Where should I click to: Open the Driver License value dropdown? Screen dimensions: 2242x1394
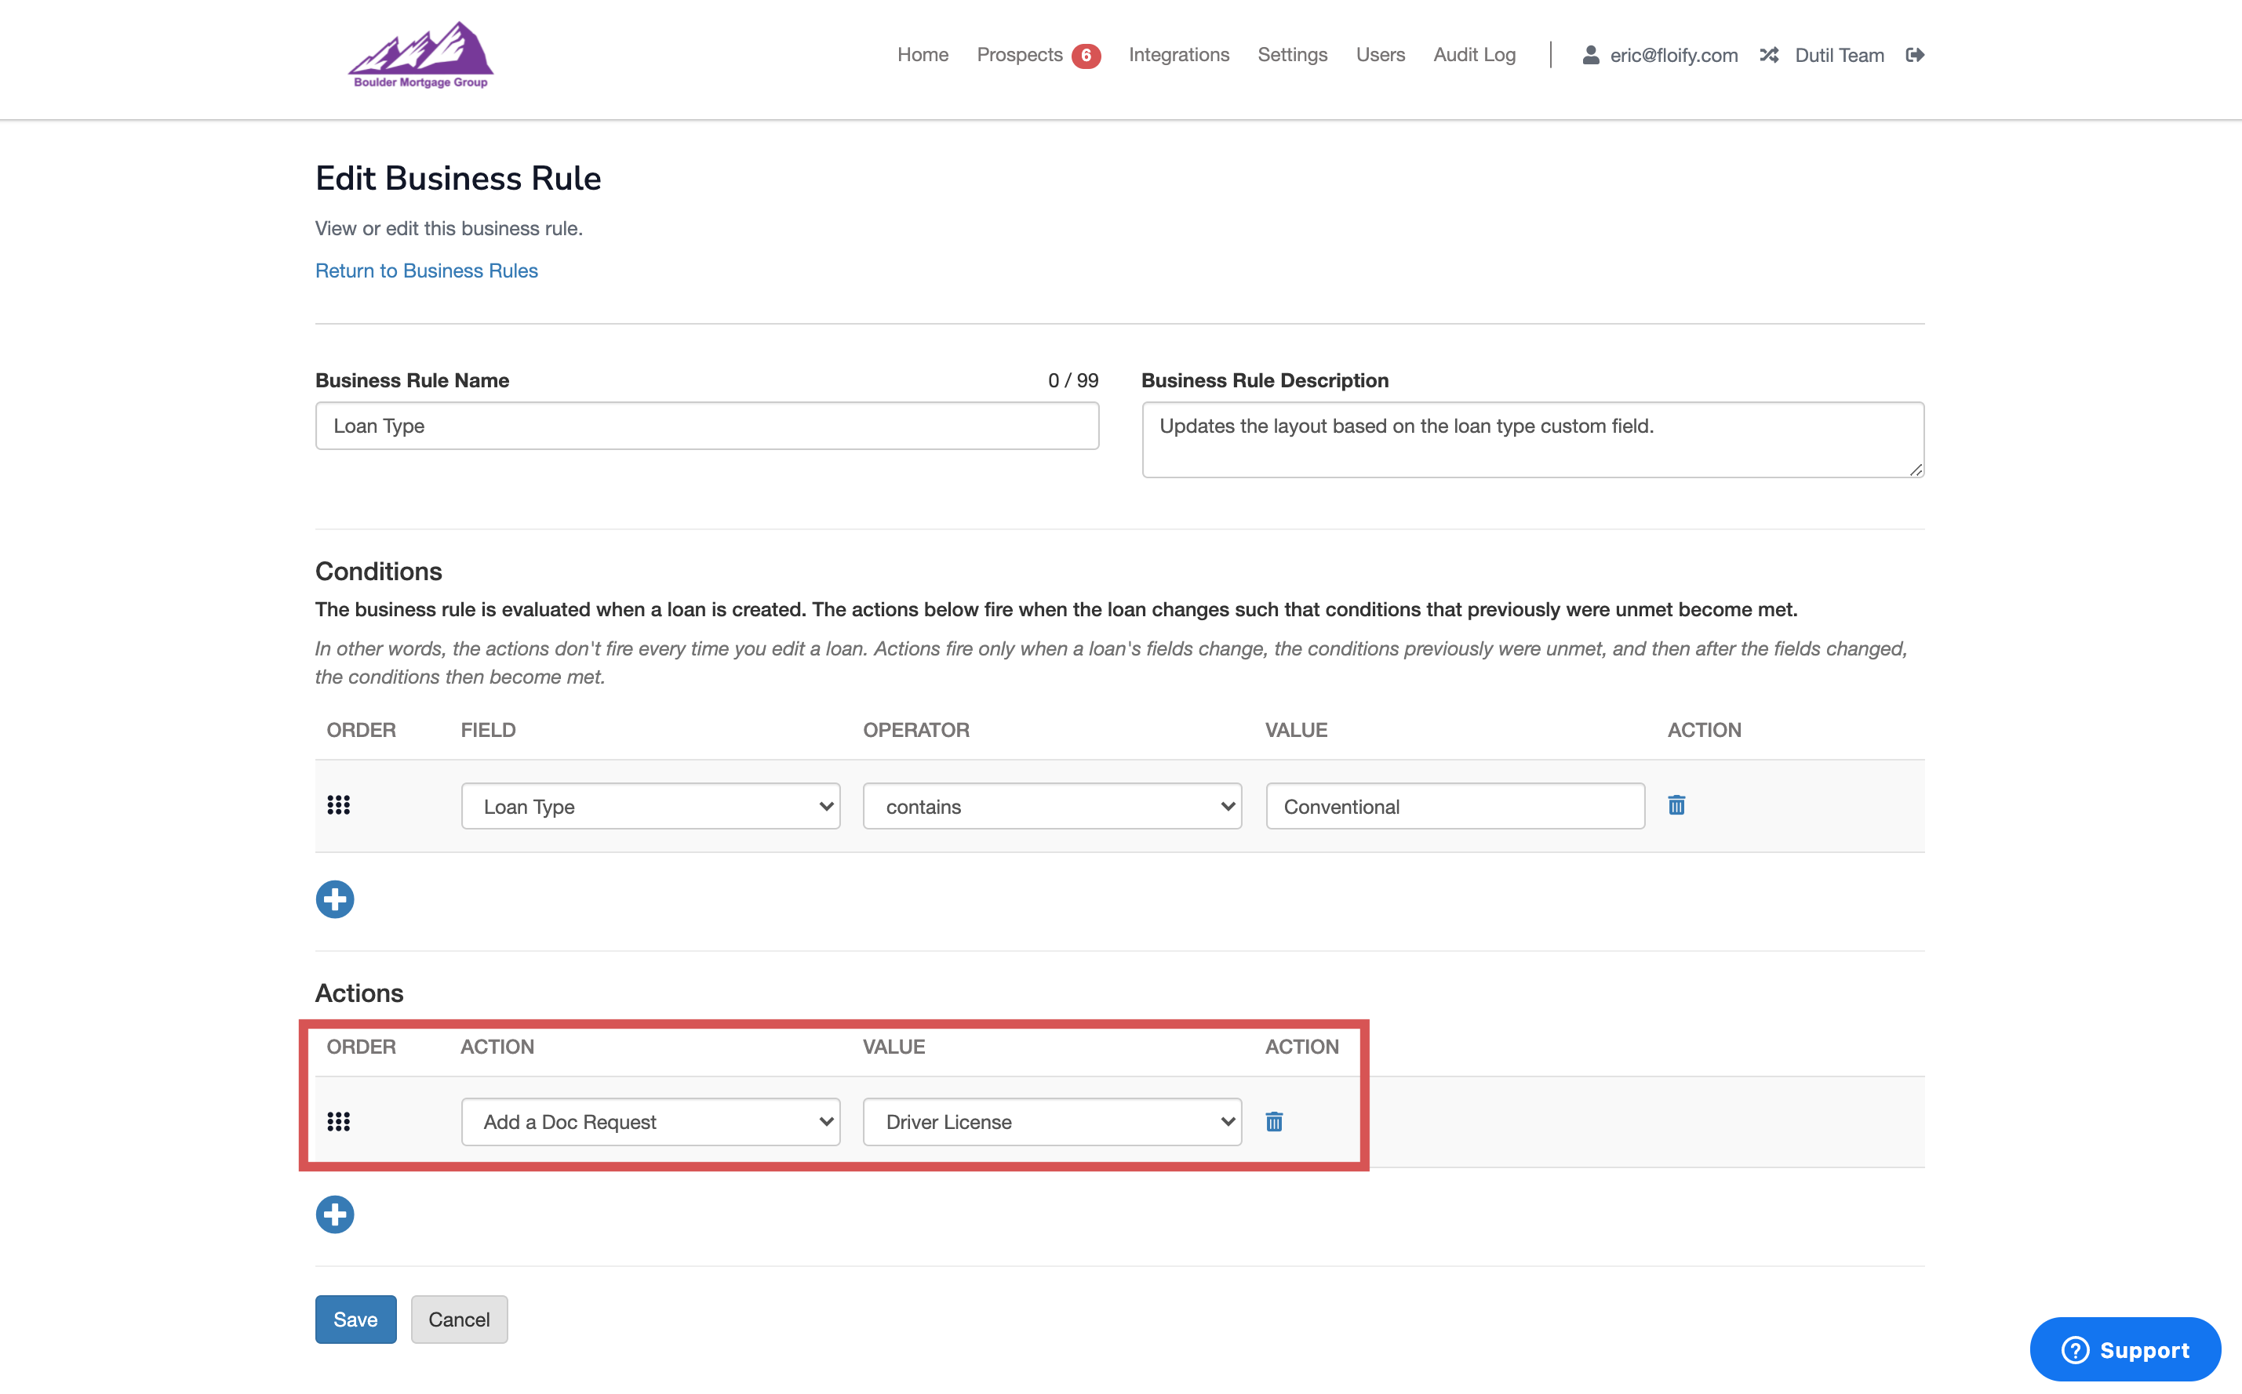click(x=1051, y=1122)
